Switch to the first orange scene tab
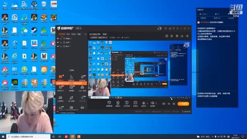Image resolution: width=247 pixels, height=139 pixels. (x=62, y=34)
